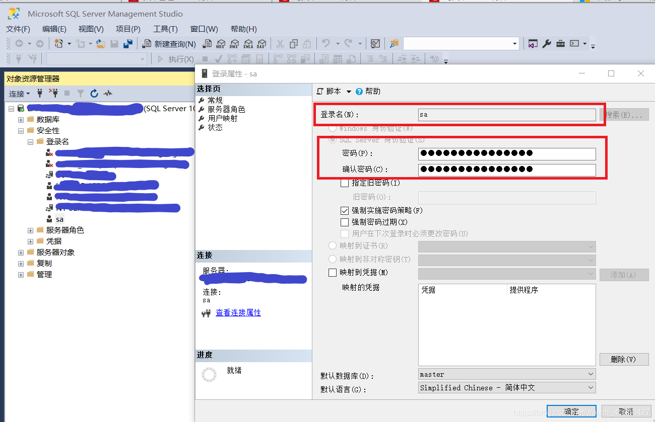Click the Copy toolbar icon

(x=293, y=44)
